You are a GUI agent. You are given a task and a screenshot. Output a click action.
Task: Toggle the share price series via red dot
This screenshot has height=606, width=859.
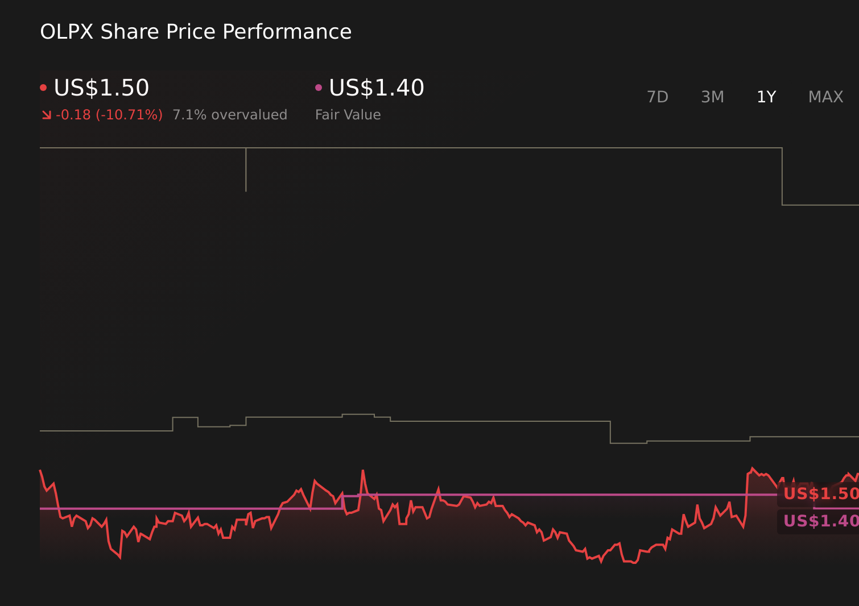click(x=44, y=87)
